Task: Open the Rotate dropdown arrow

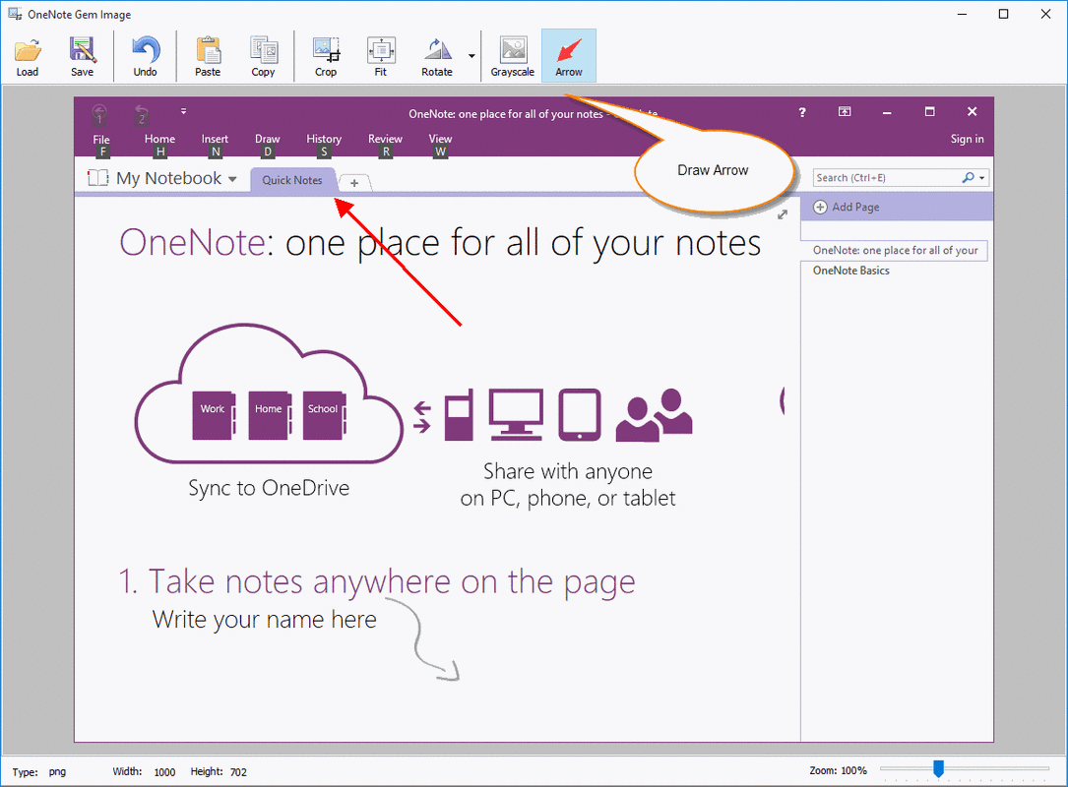Action: (471, 56)
